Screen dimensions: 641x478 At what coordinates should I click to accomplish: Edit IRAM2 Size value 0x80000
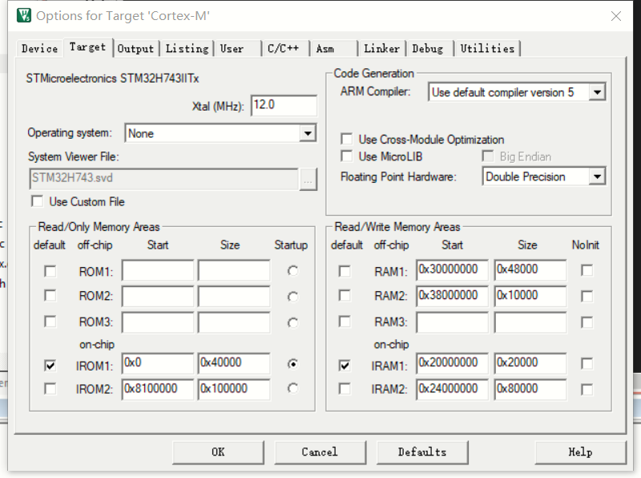pyautogui.click(x=530, y=389)
